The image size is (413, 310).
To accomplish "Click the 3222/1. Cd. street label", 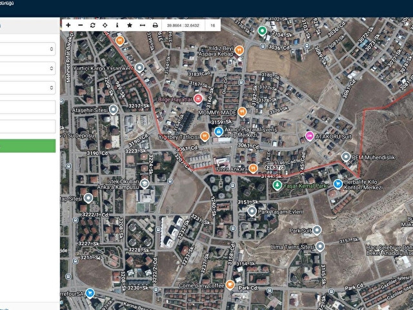I will click(95, 214).
